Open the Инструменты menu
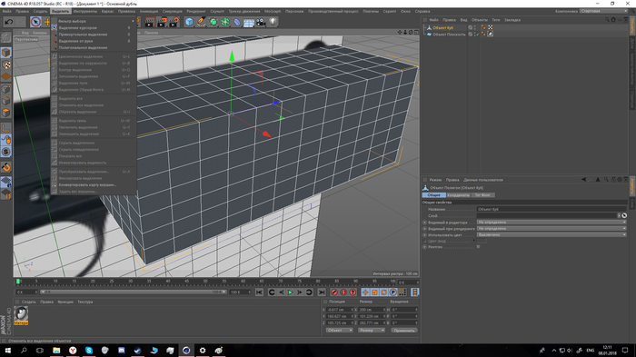The width and height of the screenshot is (636, 357). (x=85, y=12)
